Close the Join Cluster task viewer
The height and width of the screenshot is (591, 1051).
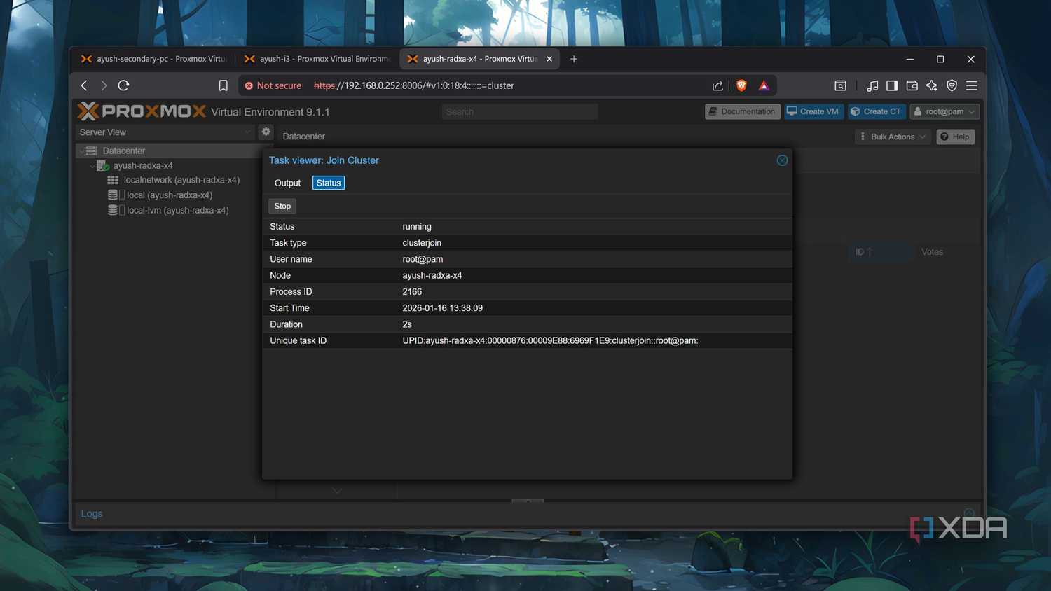[x=782, y=160]
